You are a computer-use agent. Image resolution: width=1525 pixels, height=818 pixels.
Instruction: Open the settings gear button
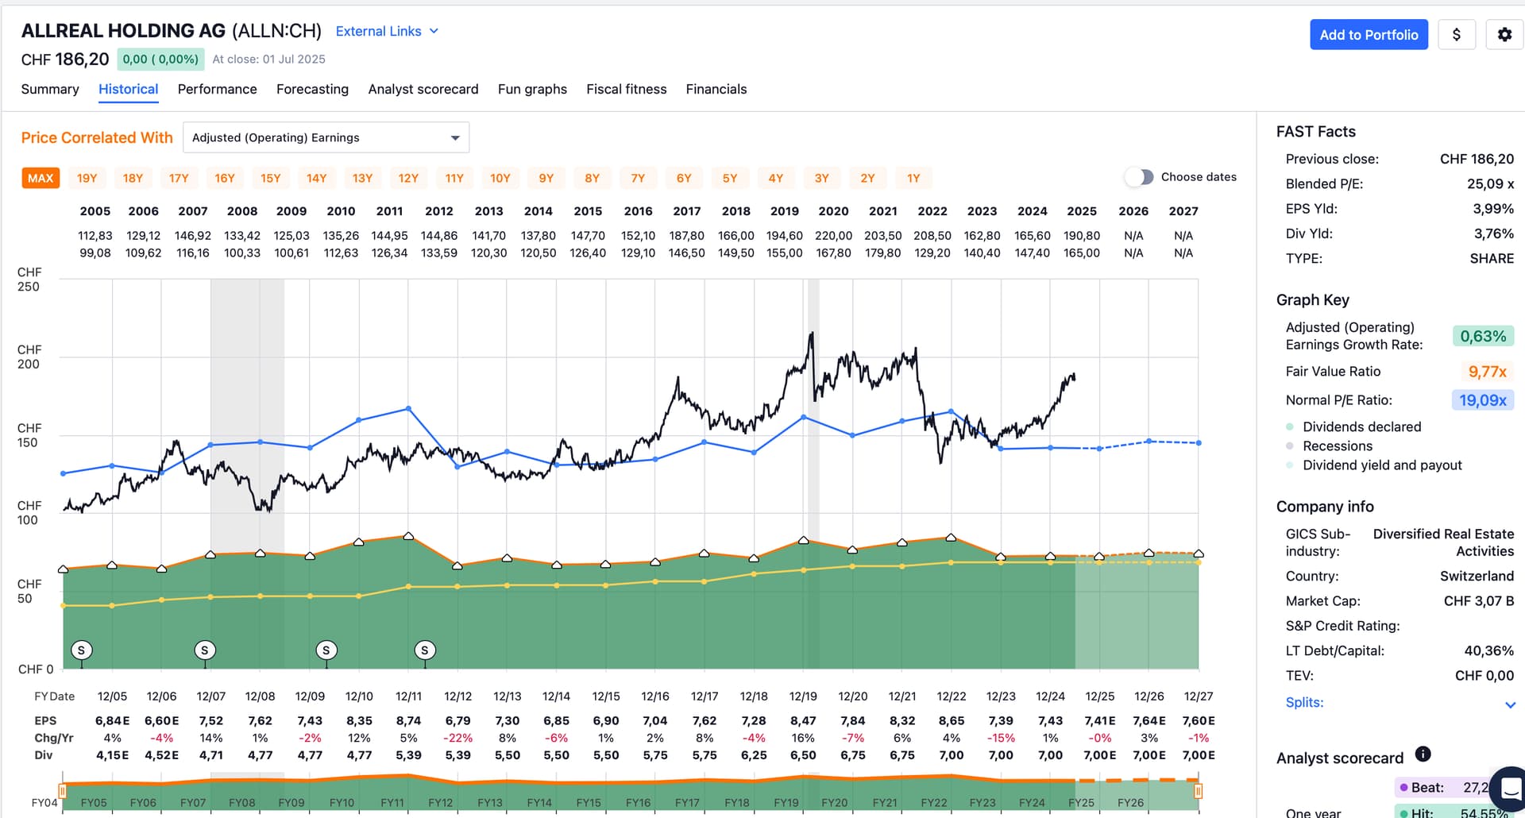click(1504, 35)
